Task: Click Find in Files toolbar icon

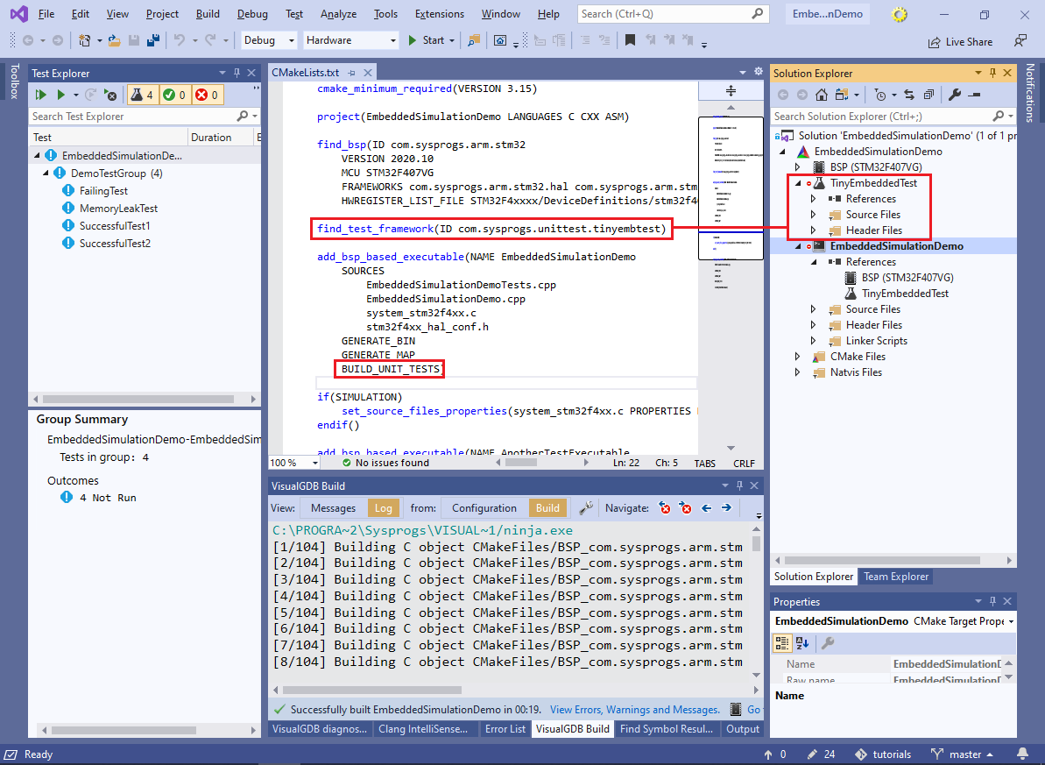Action: (x=474, y=40)
